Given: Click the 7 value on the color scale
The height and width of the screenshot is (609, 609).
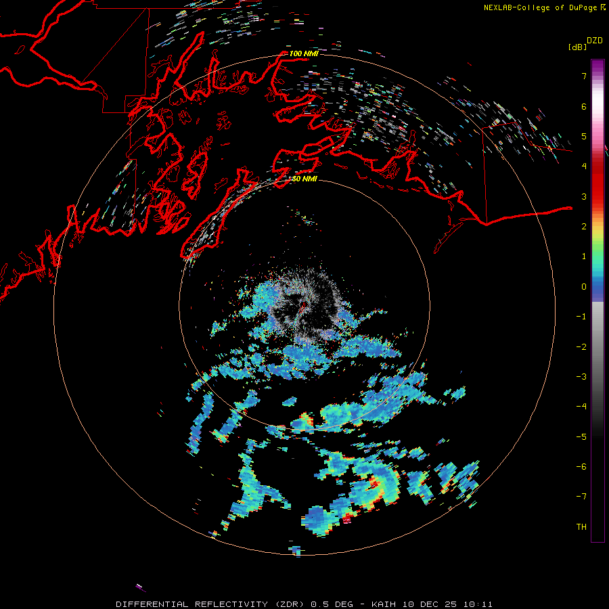Looking at the screenshot, I should [x=584, y=76].
